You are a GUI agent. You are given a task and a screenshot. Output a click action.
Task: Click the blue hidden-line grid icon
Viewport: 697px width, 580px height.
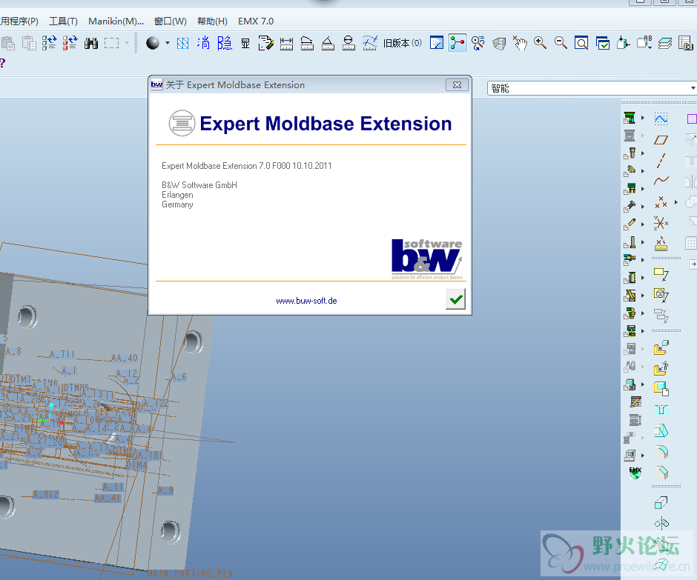click(182, 43)
